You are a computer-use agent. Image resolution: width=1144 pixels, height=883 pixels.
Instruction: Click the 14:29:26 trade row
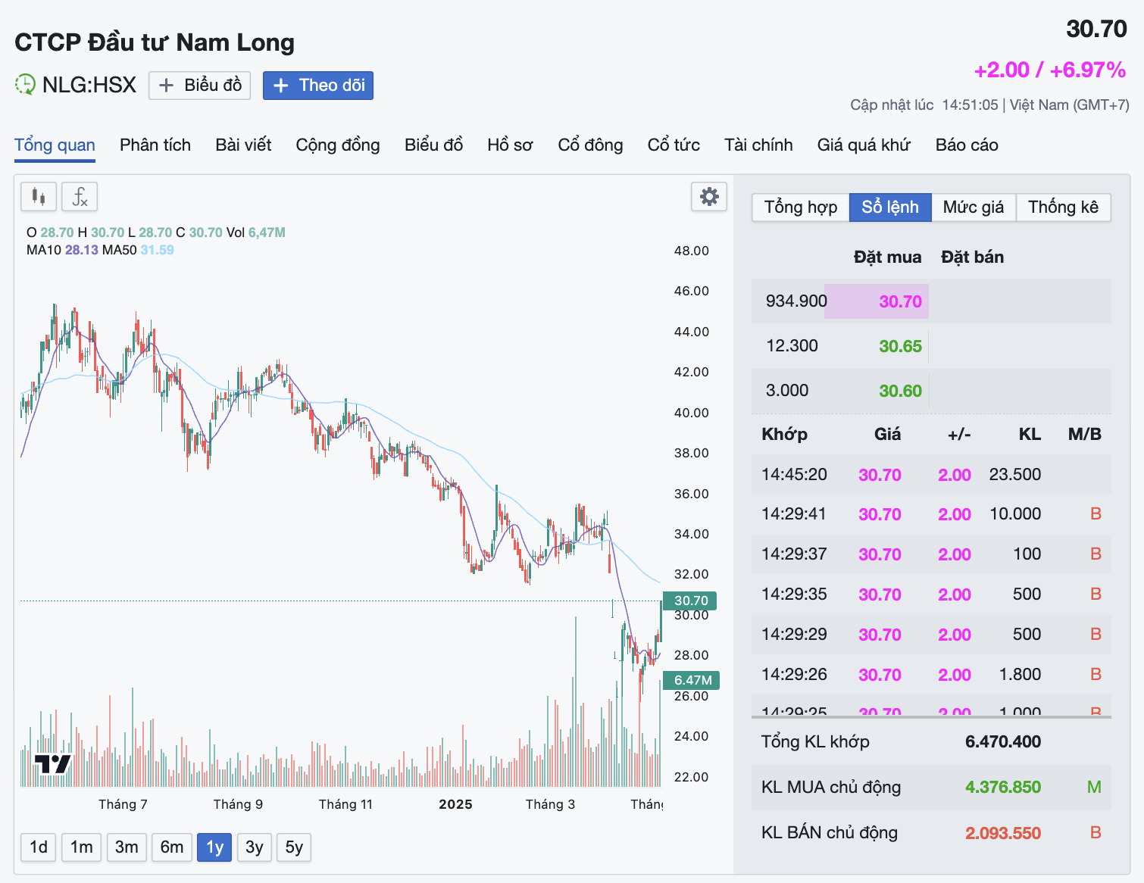931,675
